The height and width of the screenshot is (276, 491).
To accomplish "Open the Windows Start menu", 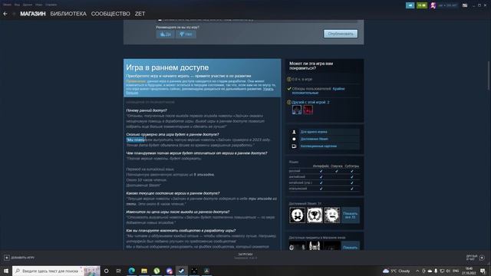I will tap(6, 271).
